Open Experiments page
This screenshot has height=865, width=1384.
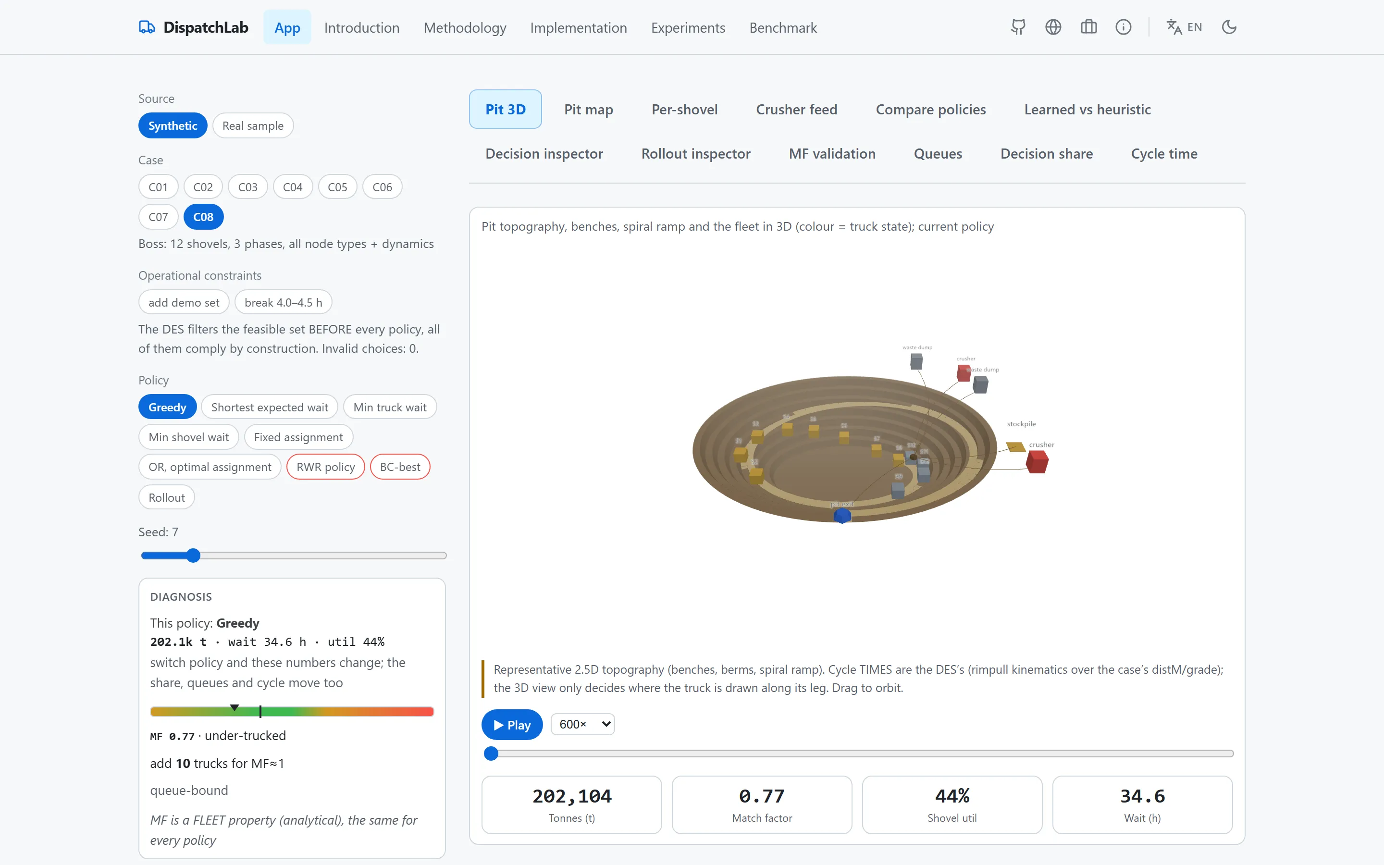(x=688, y=27)
